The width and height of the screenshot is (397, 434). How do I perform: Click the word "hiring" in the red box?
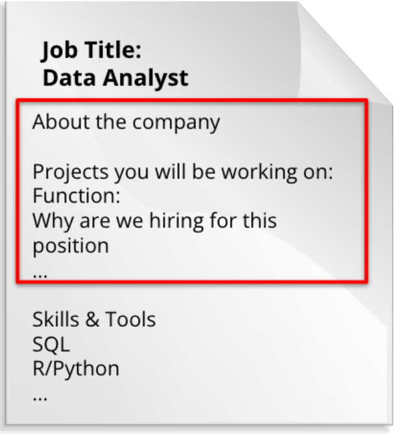tap(176, 222)
